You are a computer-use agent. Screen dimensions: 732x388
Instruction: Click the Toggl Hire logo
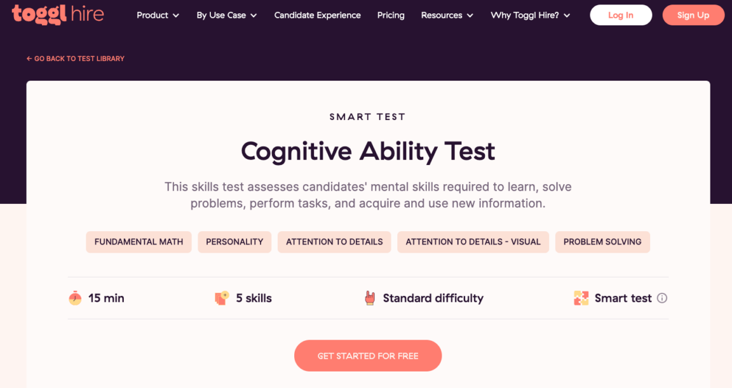pyautogui.click(x=57, y=15)
